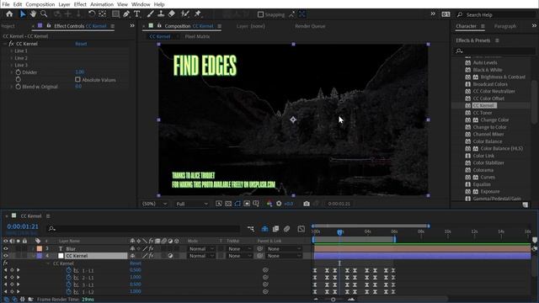
Task: Select the Eraser tool
Action: click(x=172, y=14)
